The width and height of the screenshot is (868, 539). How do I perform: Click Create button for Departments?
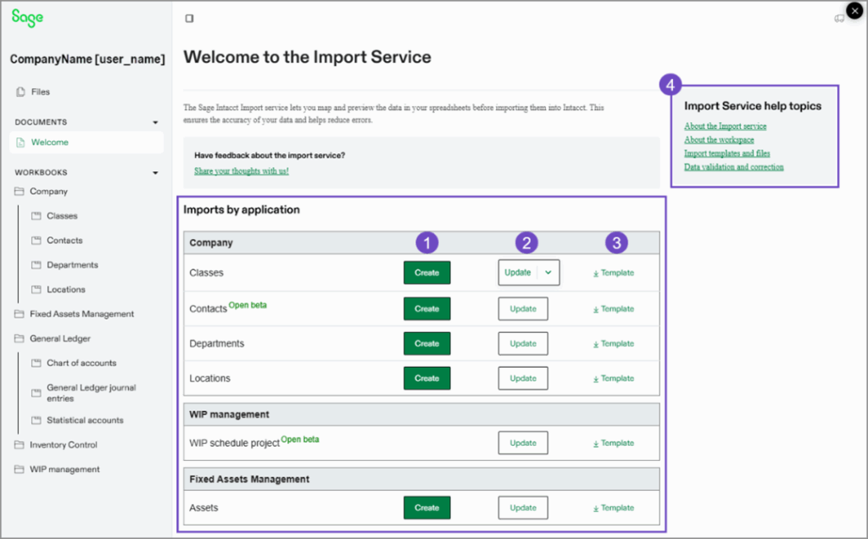[x=426, y=343]
